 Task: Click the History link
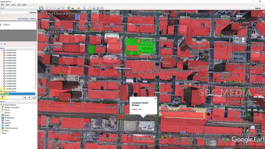pyautogui.click(x=33, y=19)
